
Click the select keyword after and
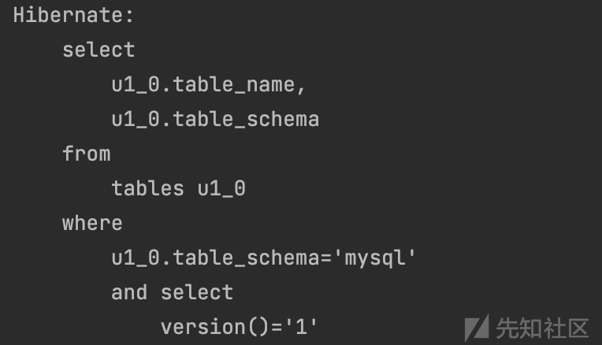pyautogui.click(x=197, y=292)
